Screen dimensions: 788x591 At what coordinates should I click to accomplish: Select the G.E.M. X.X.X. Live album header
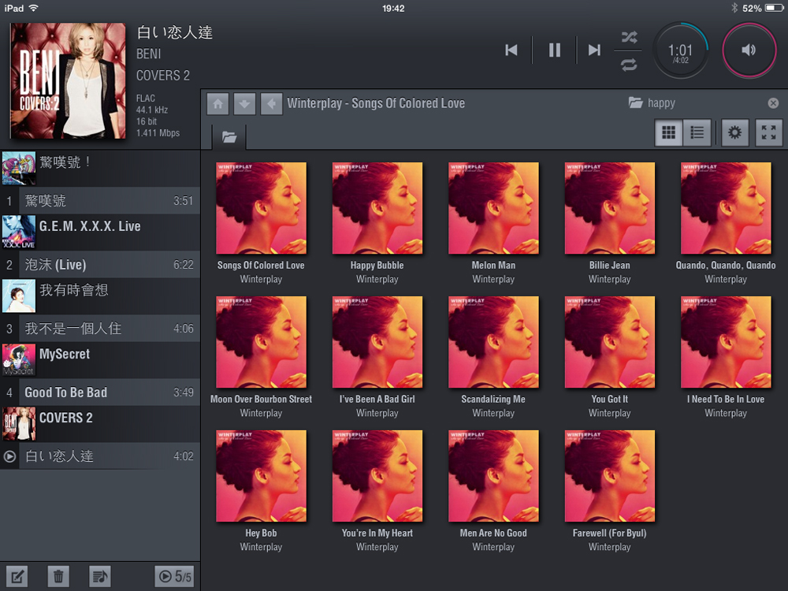tap(101, 232)
